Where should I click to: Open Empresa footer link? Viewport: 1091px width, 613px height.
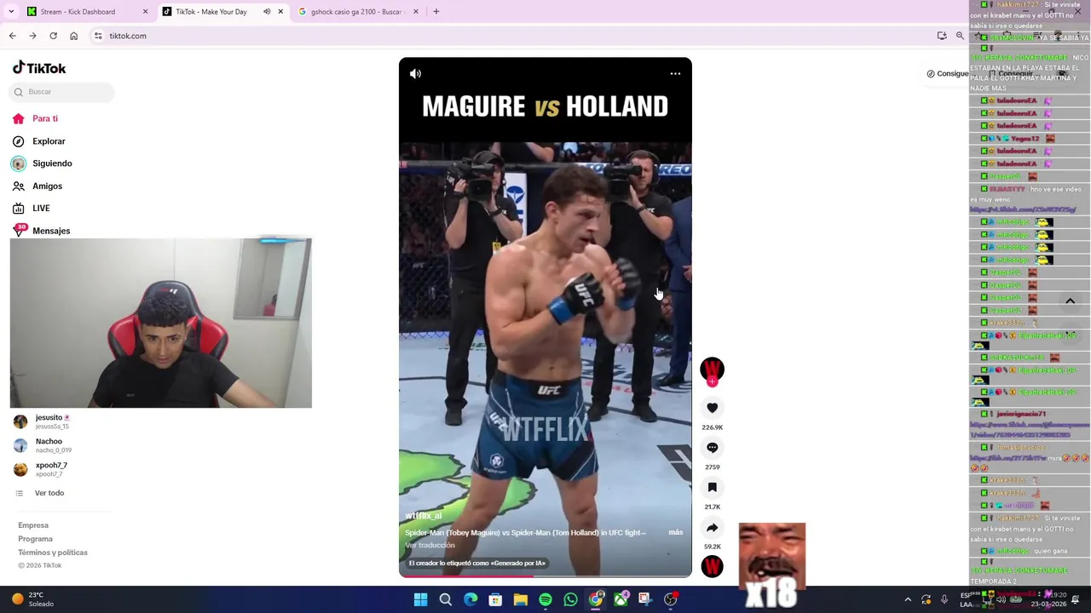click(33, 525)
